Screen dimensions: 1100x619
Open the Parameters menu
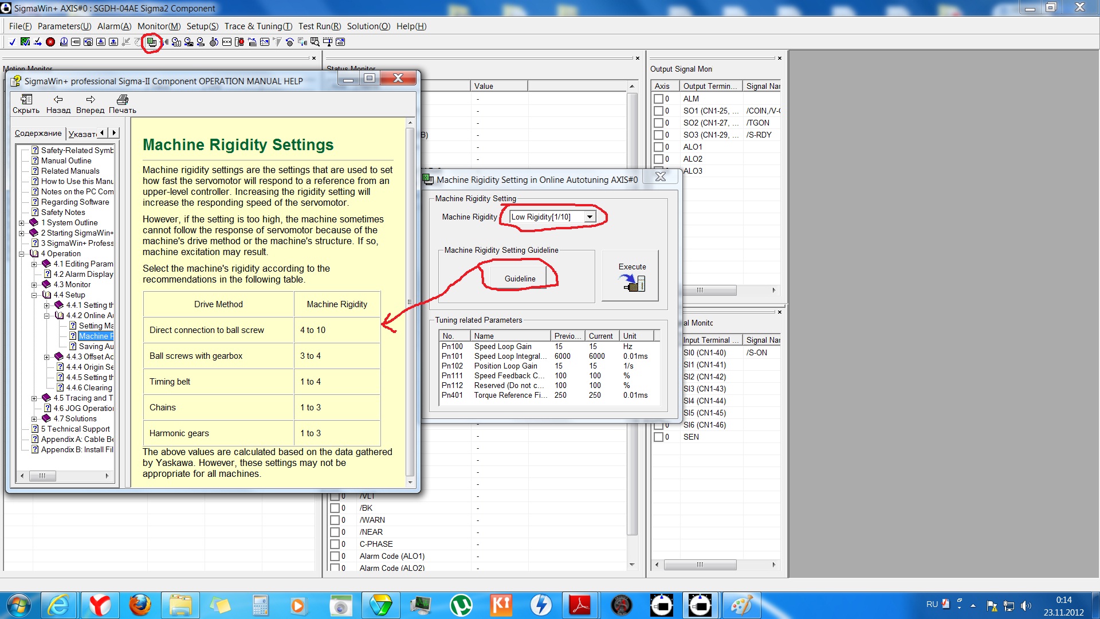pos(64,26)
